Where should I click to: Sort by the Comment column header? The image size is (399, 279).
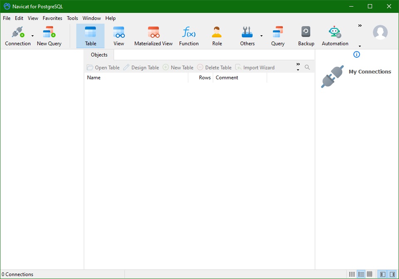tap(240, 78)
